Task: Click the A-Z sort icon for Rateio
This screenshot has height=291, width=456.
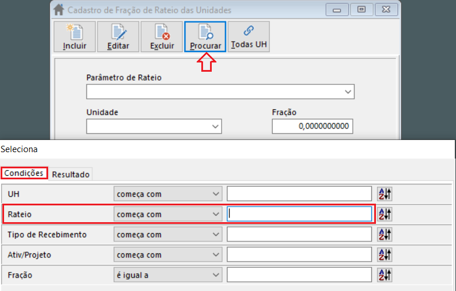Action: click(385, 214)
